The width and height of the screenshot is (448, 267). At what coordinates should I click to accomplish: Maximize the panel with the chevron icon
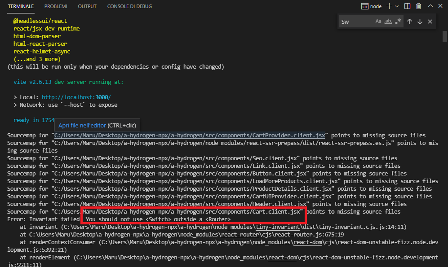[x=430, y=6]
